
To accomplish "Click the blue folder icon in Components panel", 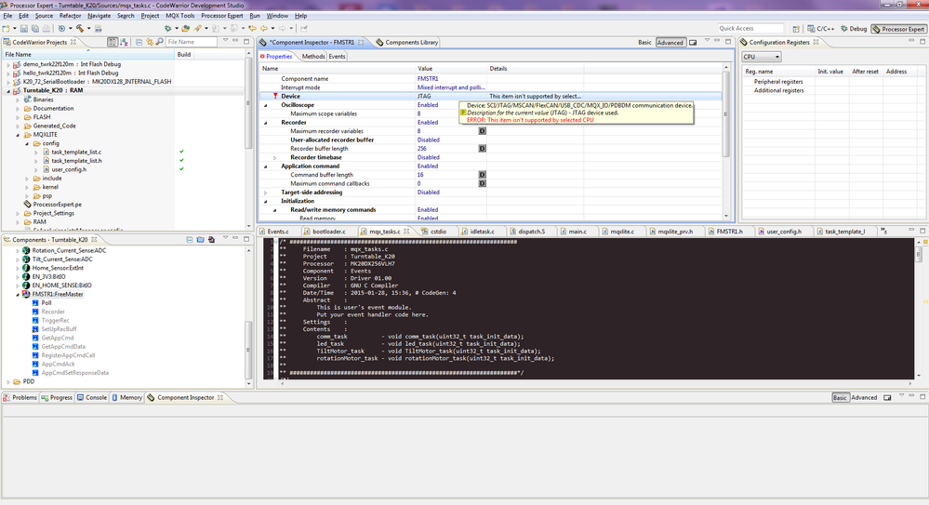I will pyautogui.click(x=200, y=239).
